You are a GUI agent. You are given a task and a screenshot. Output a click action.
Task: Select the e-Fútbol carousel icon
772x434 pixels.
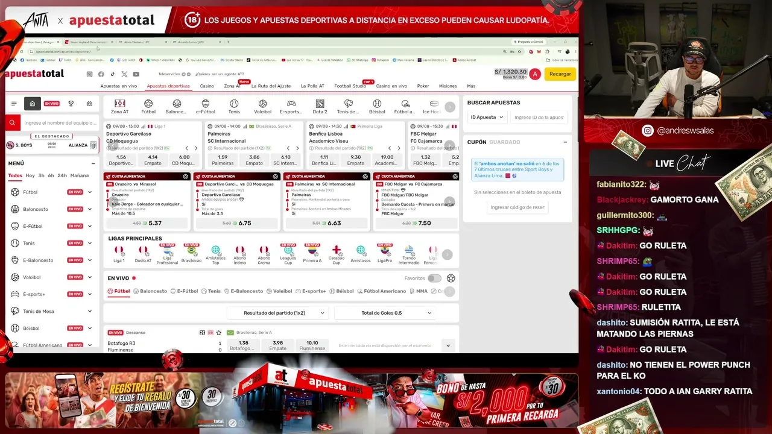tap(206, 107)
